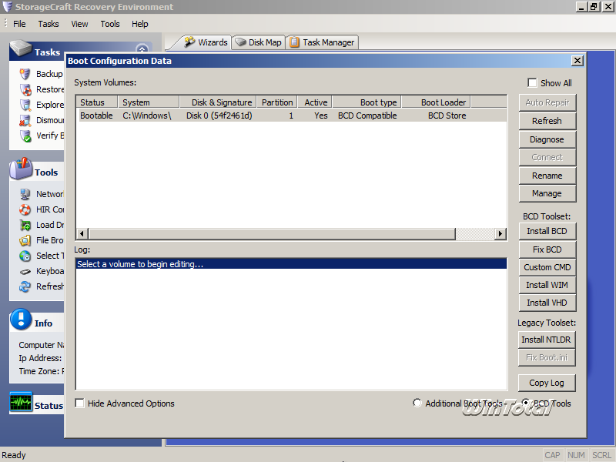
Task: Click the Manage button
Action: 547,193
